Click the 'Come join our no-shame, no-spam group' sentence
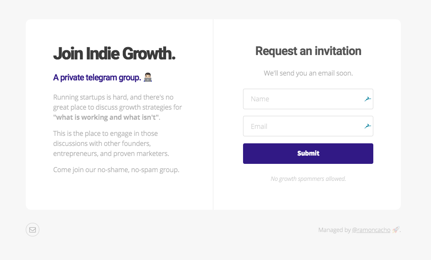The height and width of the screenshot is (260, 431). pos(116,170)
